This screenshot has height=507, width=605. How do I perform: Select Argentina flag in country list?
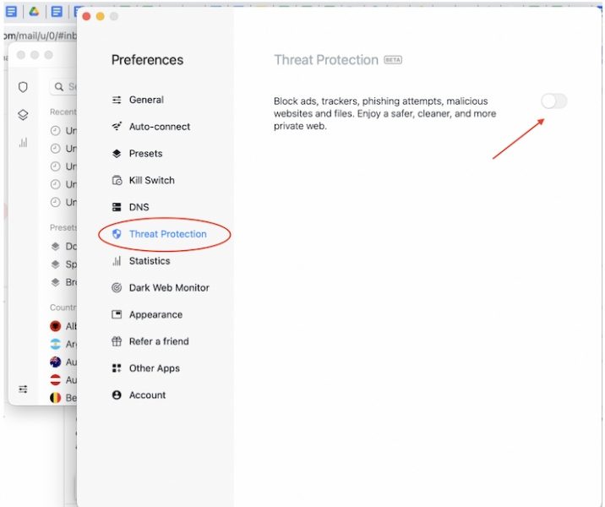tap(56, 344)
